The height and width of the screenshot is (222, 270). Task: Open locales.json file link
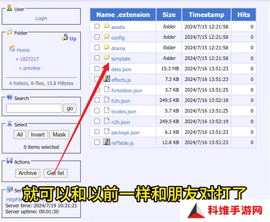124,111
